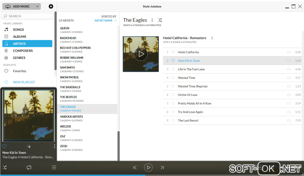Unfavorite New Kid In Town in tracklist
This screenshot has height=176, width=304.
(x=173, y=61)
